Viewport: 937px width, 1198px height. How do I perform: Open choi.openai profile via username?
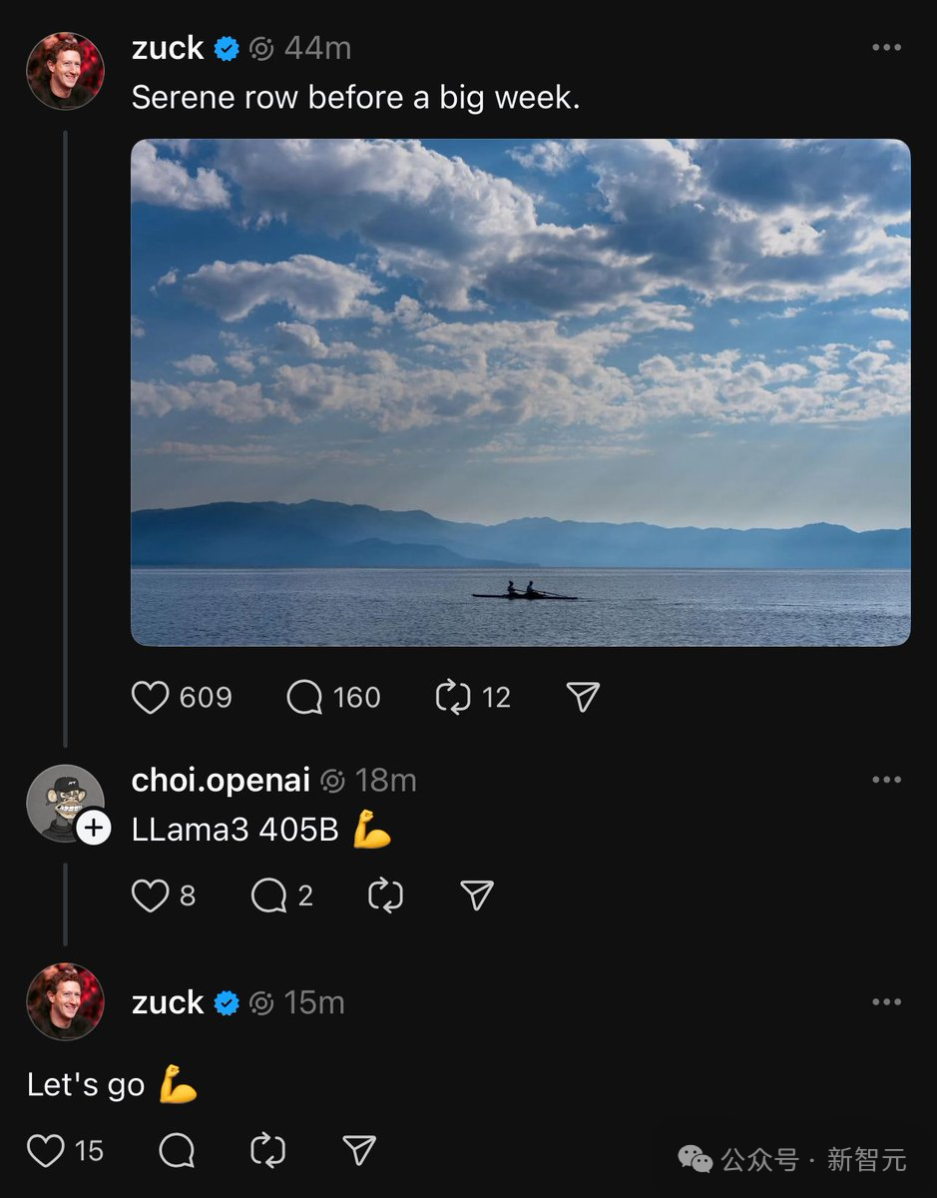pyautogui.click(x=221, y=780)
